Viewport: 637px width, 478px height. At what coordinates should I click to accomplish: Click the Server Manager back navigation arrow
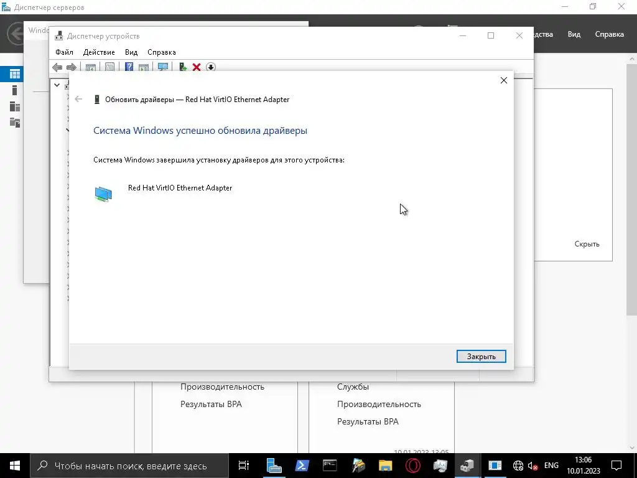pyautogui.click(x=16, y=34)
